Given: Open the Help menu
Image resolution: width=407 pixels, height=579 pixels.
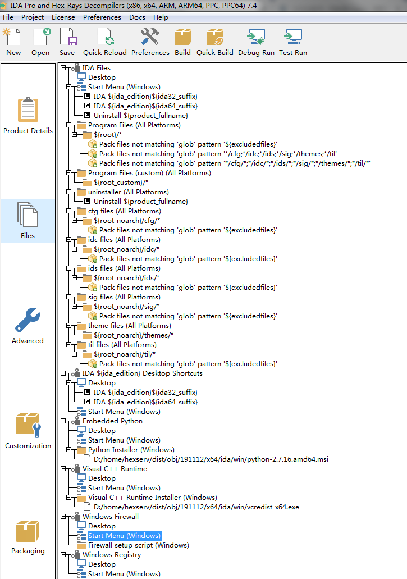Looking at the screenshot, I should coord(161,17).
